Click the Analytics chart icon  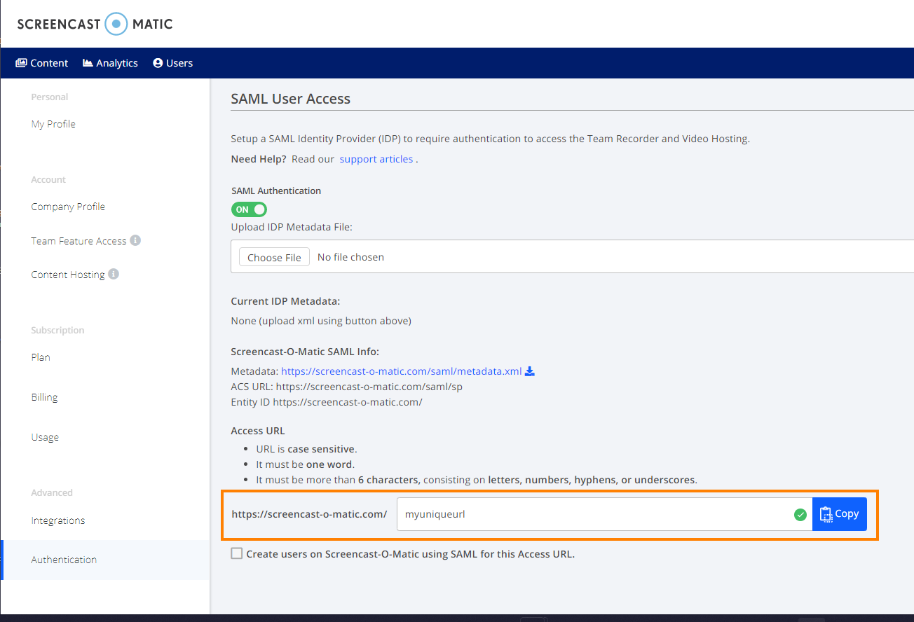pos(88,63)
